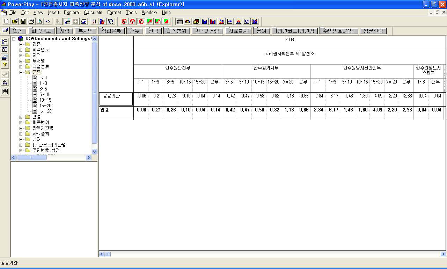Click the 자료출처 dimension line button
The height and width of the screenshot is (269, 447).
(x=238, y=31)
